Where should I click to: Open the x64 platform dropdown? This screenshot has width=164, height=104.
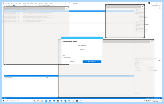coord(33,5)
